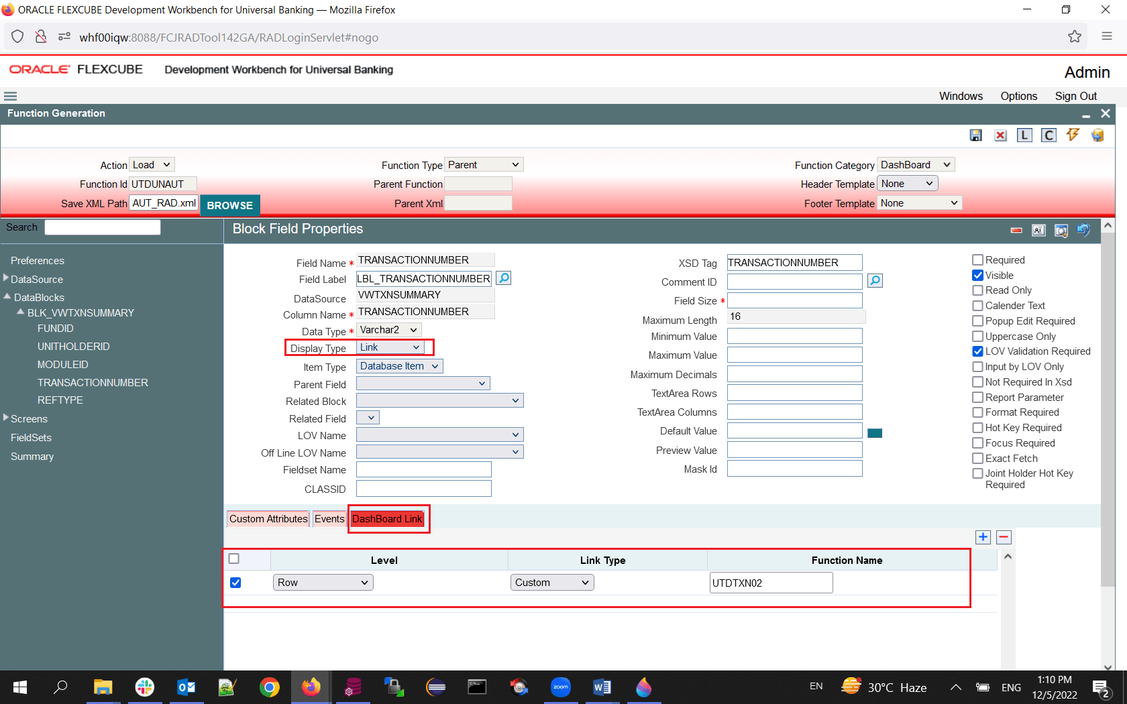Open Summary in left panel
This screenshot has width=1127, height=704.
[32, 457]
